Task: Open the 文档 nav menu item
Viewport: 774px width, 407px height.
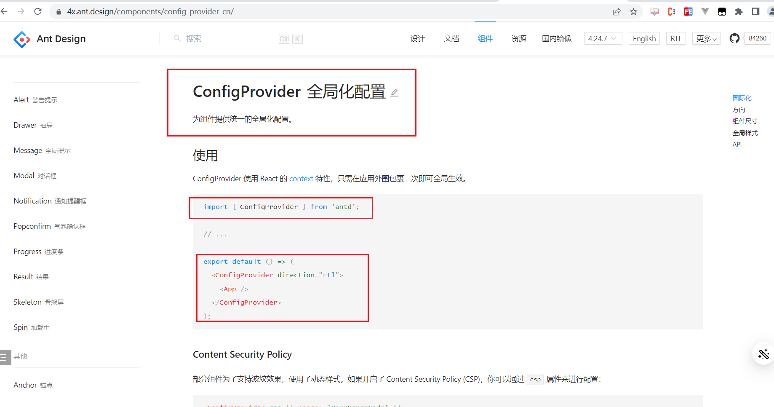Action: (451, 39)
